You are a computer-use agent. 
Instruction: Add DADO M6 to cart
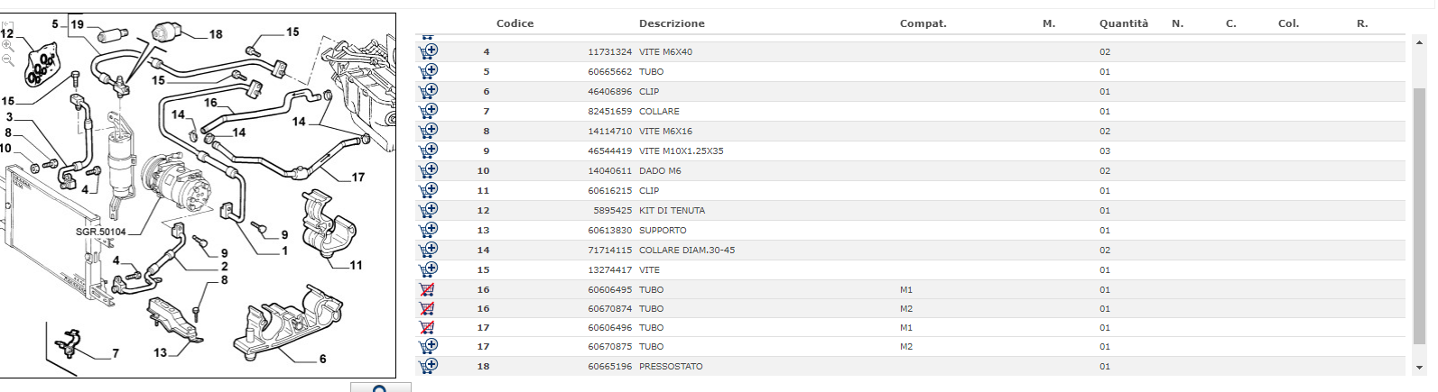click(x=429, y=170)
